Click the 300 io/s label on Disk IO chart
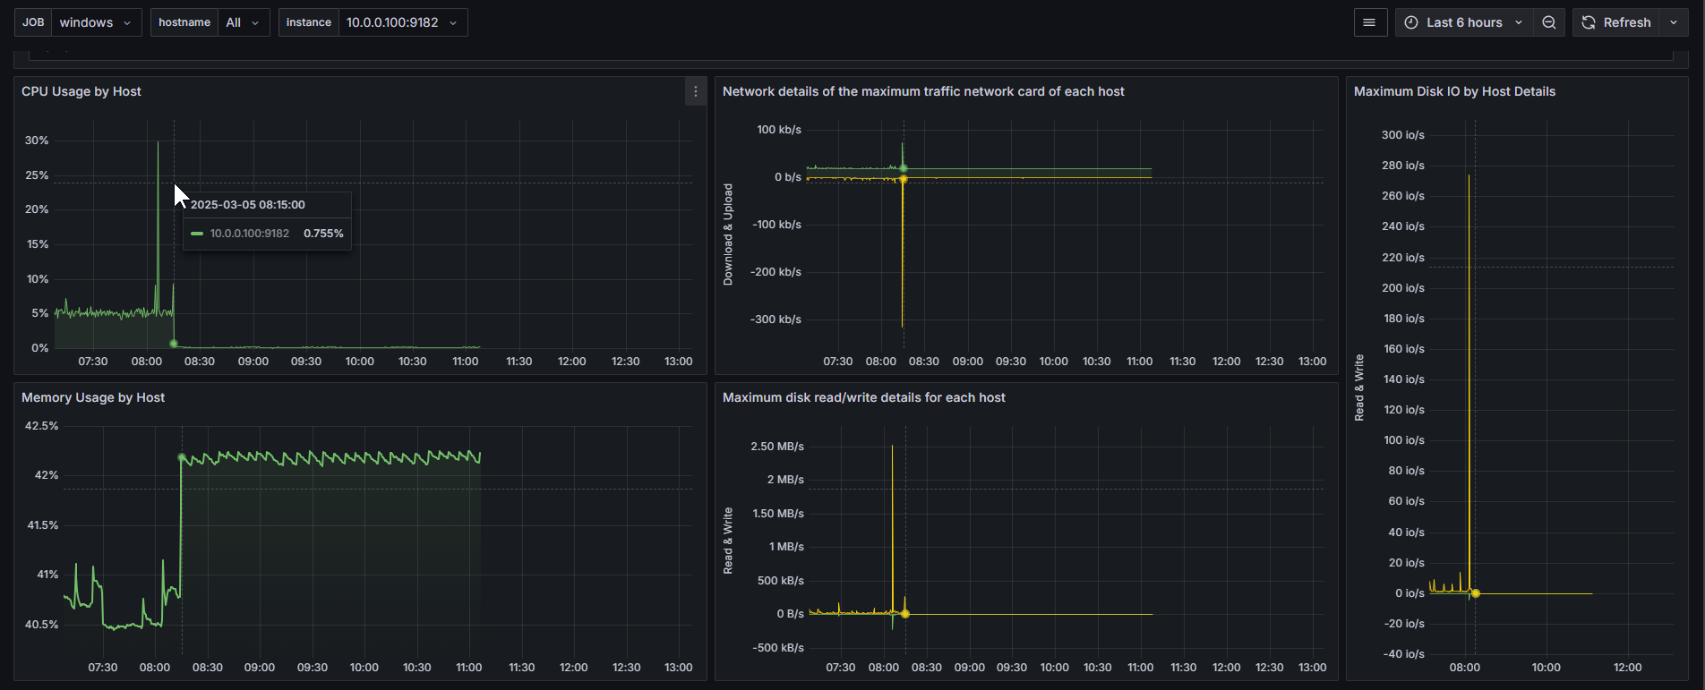This screenshot has width=1705, height=690. pos(1403,135)
